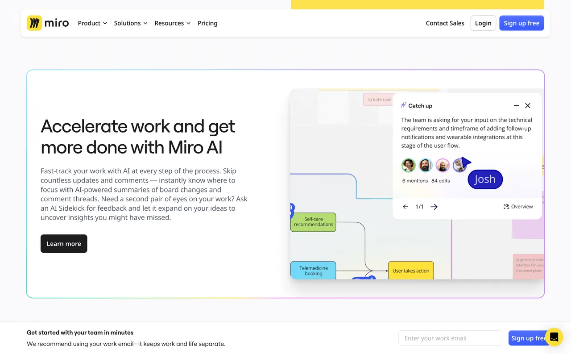Open the chat messenger bubble
The image size is (571, 354).
coord(554,337)
